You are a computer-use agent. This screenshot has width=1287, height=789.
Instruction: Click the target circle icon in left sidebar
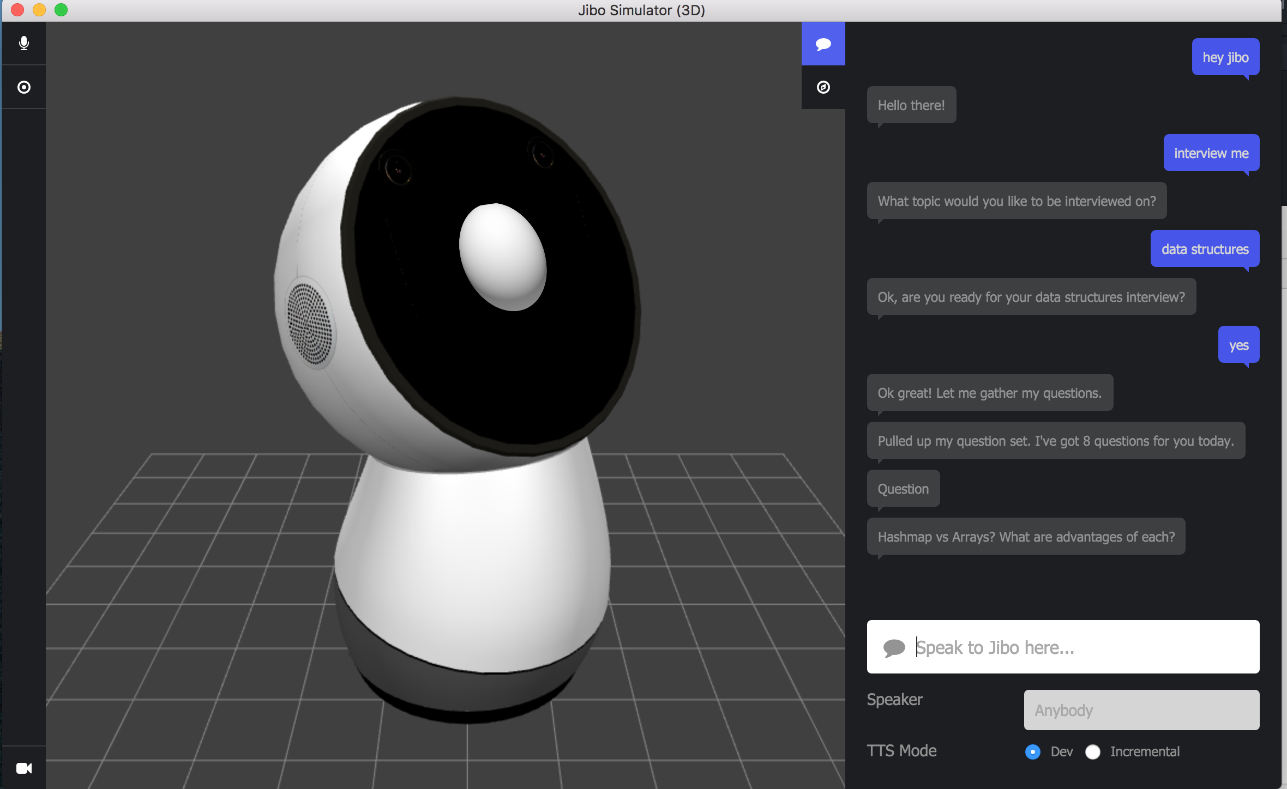[23, 87]
